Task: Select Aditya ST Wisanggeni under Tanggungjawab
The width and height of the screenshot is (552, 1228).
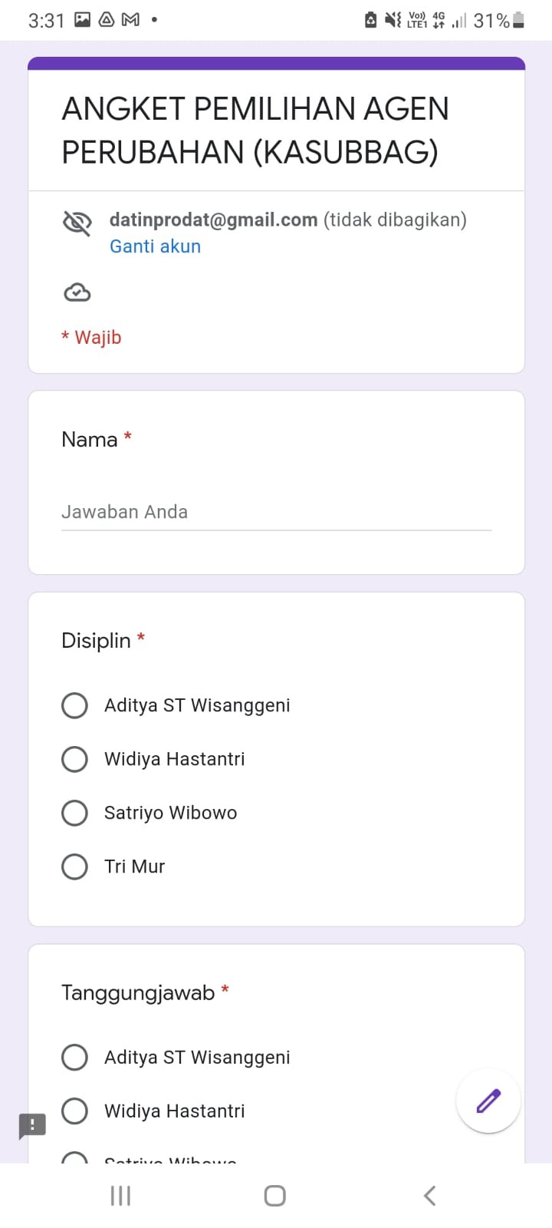Action: click(74, 1057)
